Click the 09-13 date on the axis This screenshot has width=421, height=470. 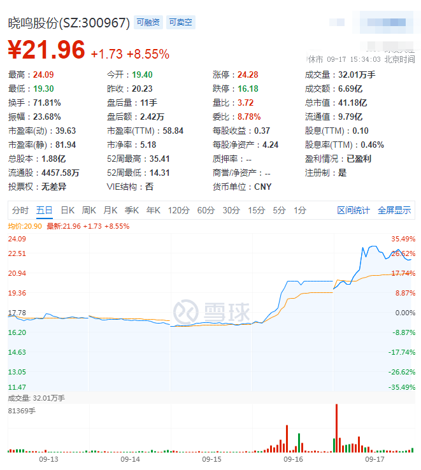[48, 459]
